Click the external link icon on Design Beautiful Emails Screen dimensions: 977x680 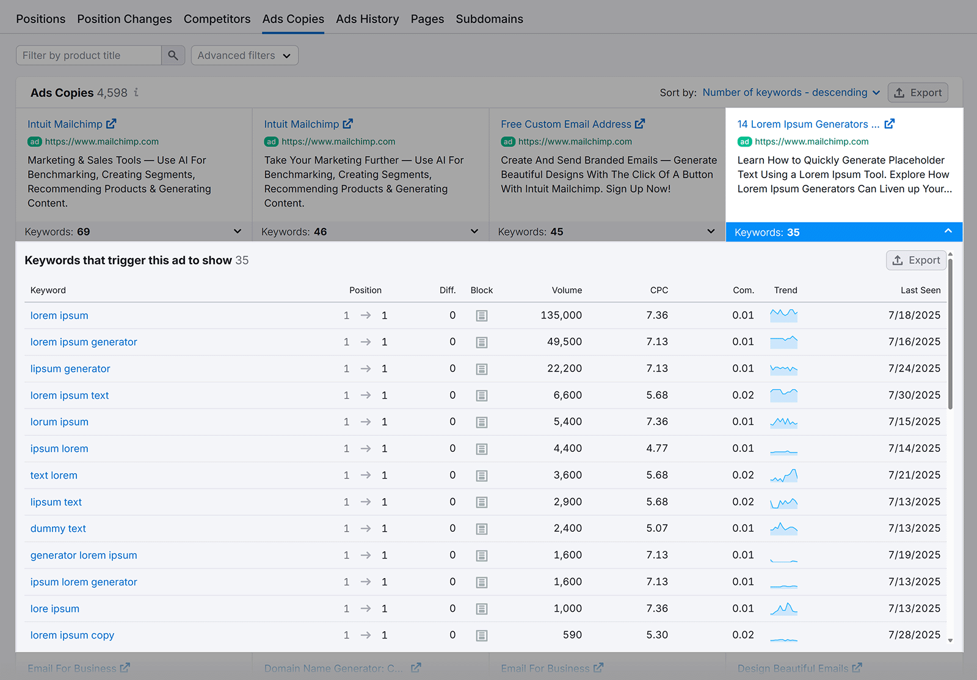point(857,668)
